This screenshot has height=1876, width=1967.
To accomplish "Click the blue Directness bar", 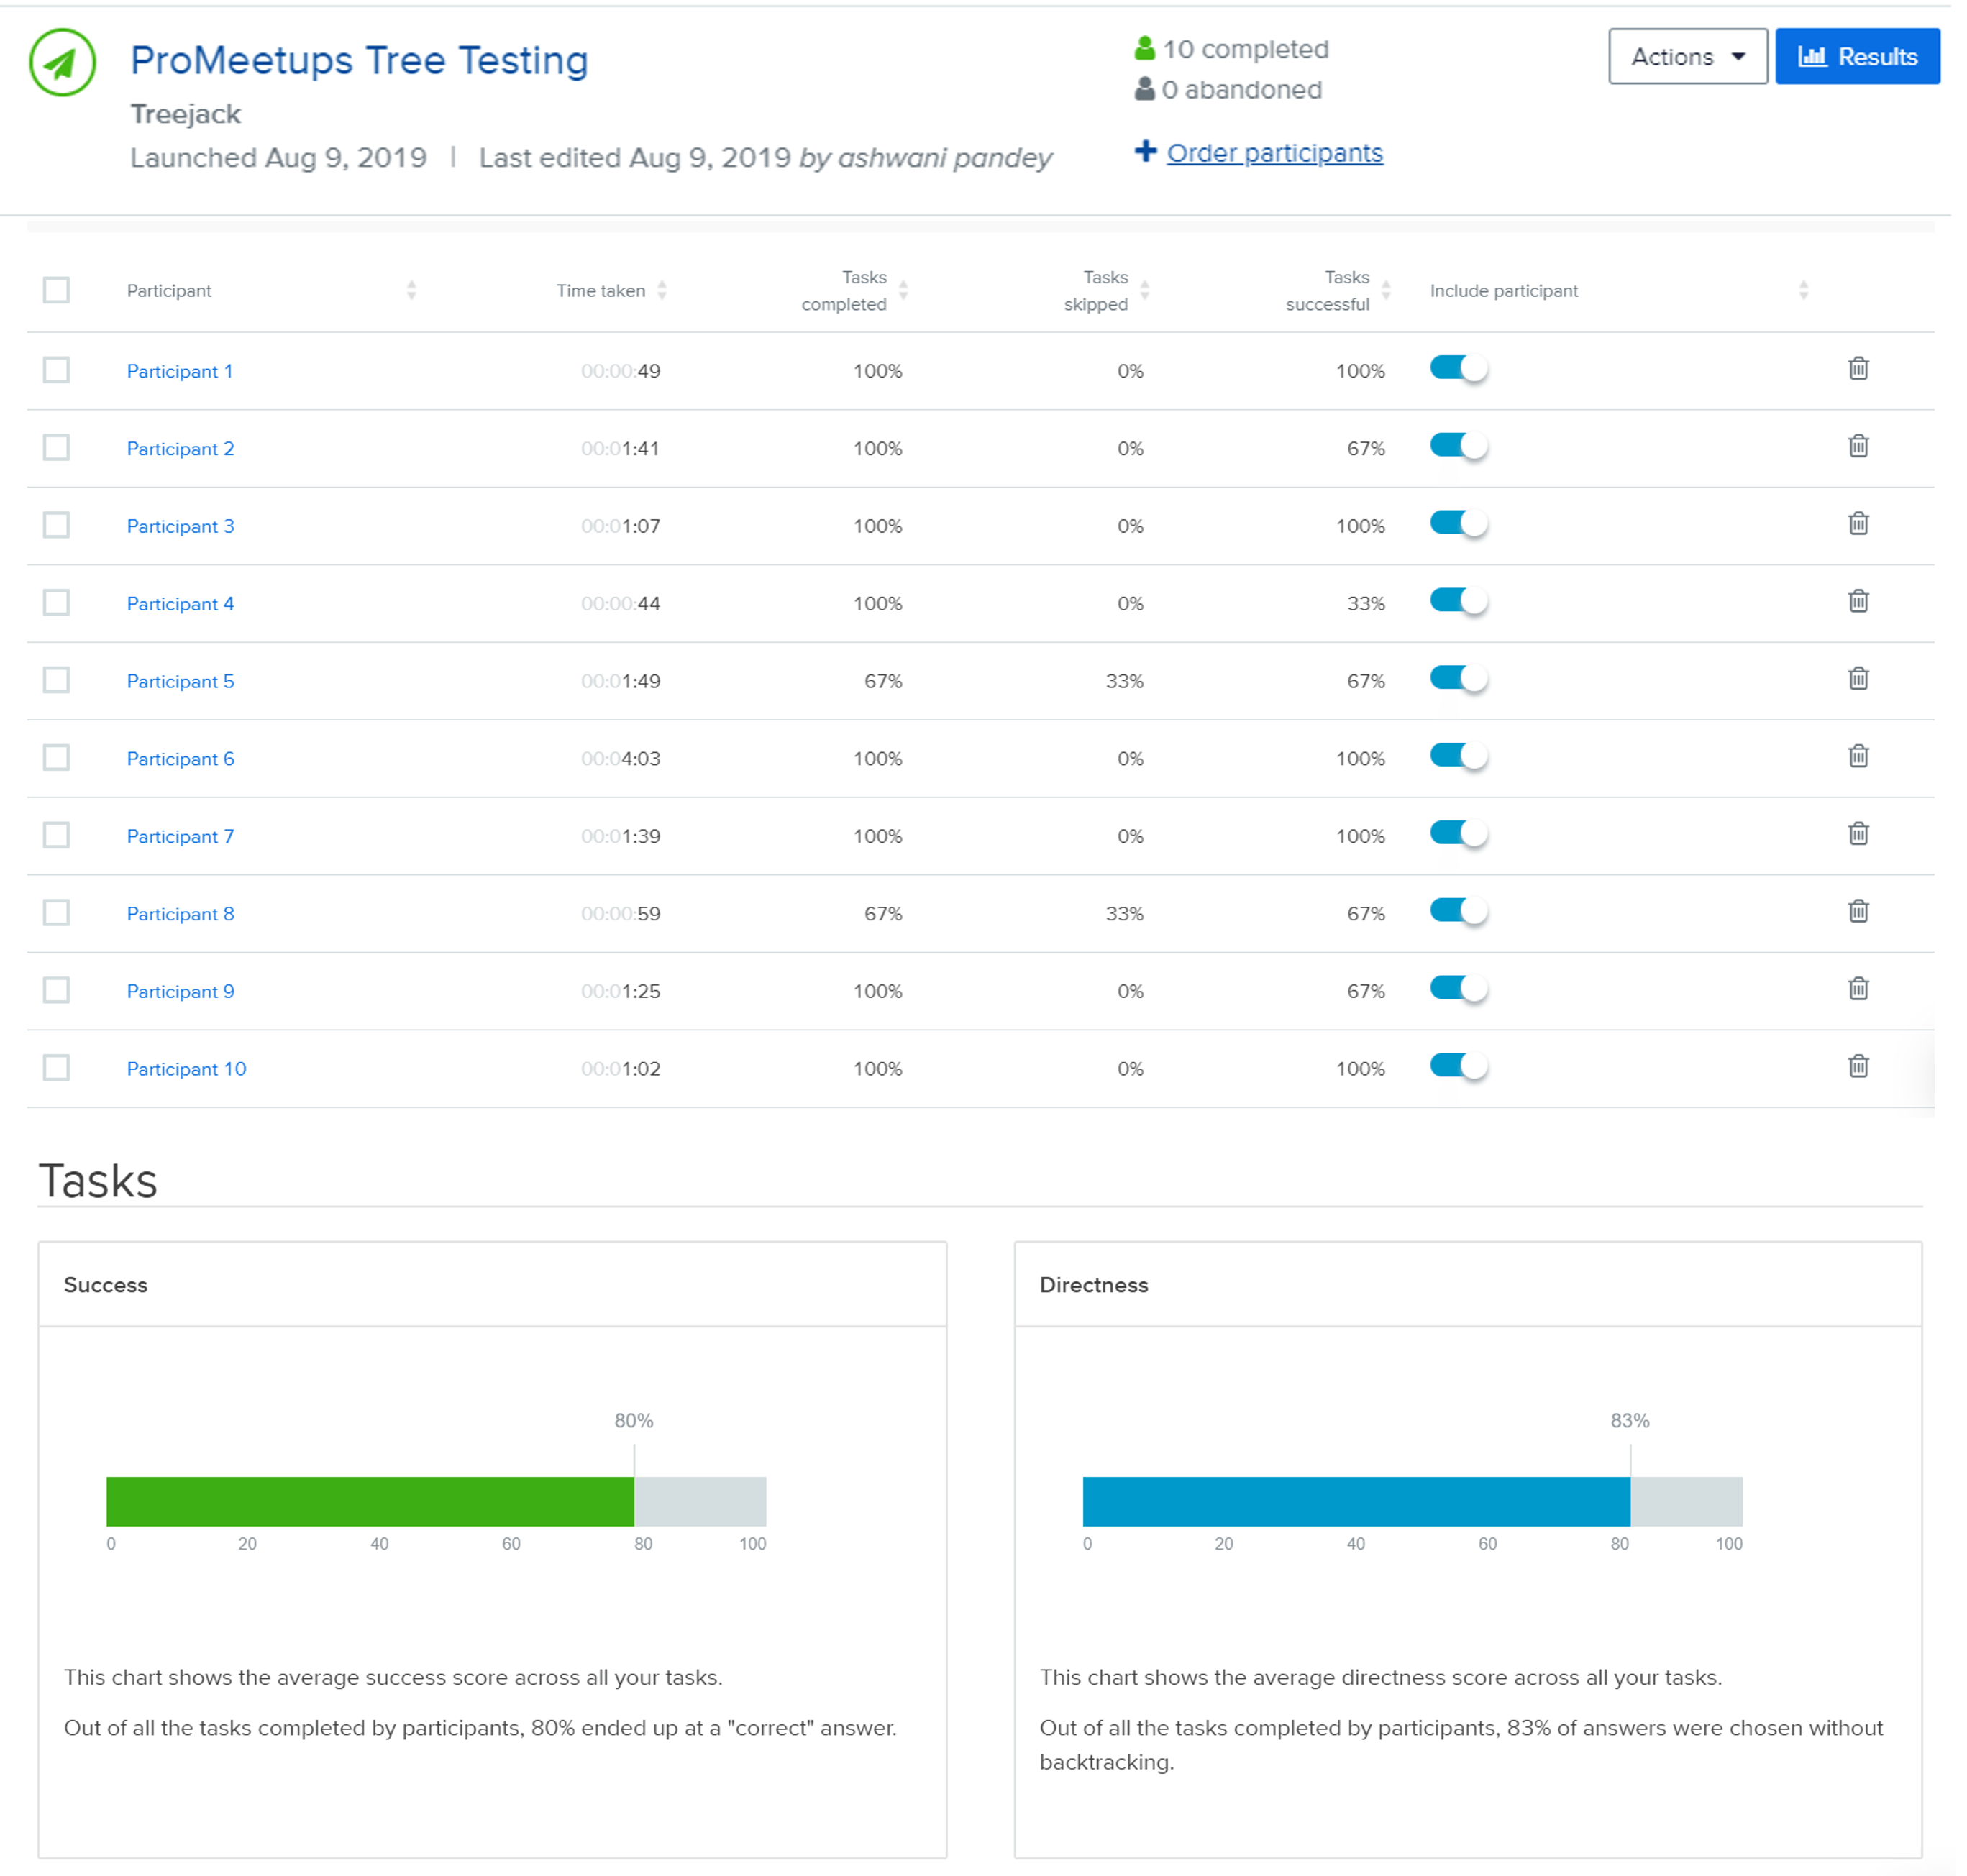I will point(1355,1500).
